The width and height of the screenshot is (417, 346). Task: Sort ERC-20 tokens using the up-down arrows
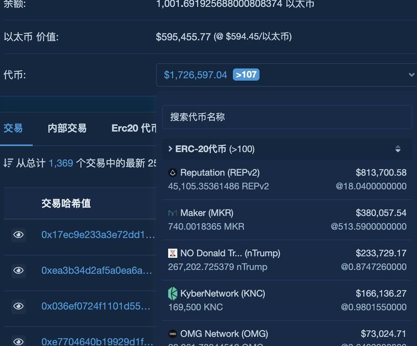(x=398, y=149)
